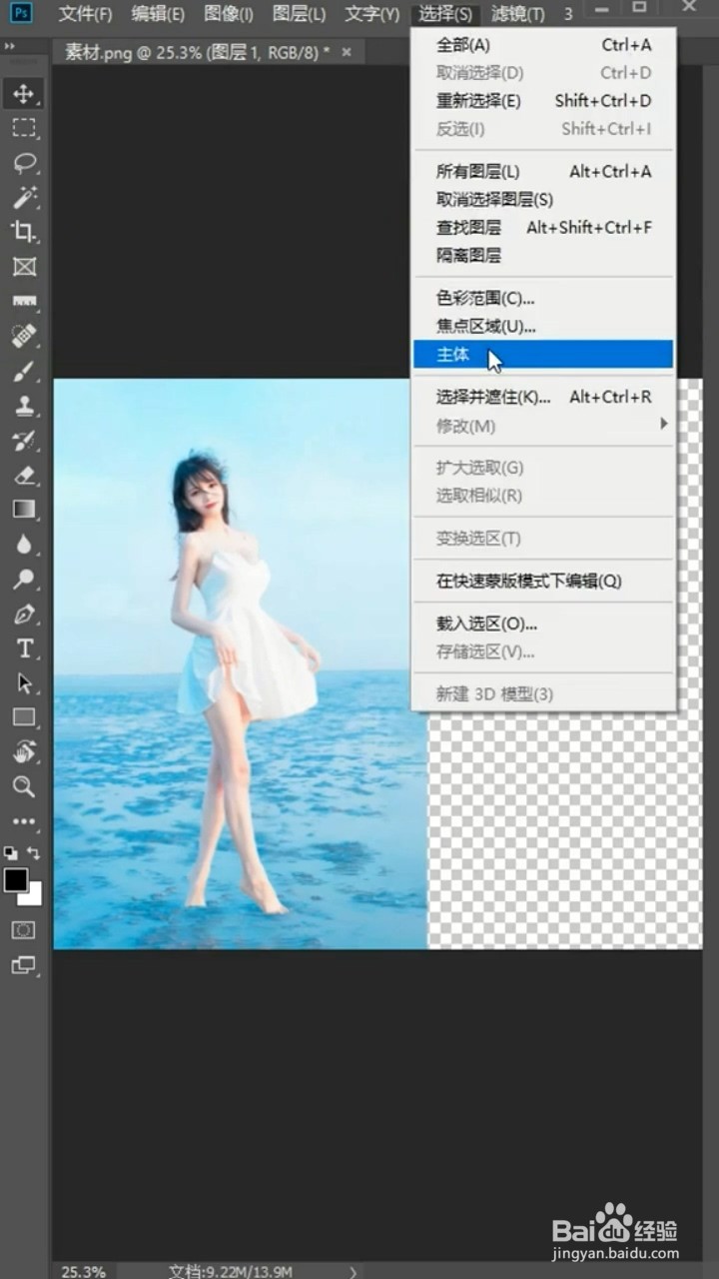
Task: Choose 隔离图层 menu entry
Action: pos(544,256)
